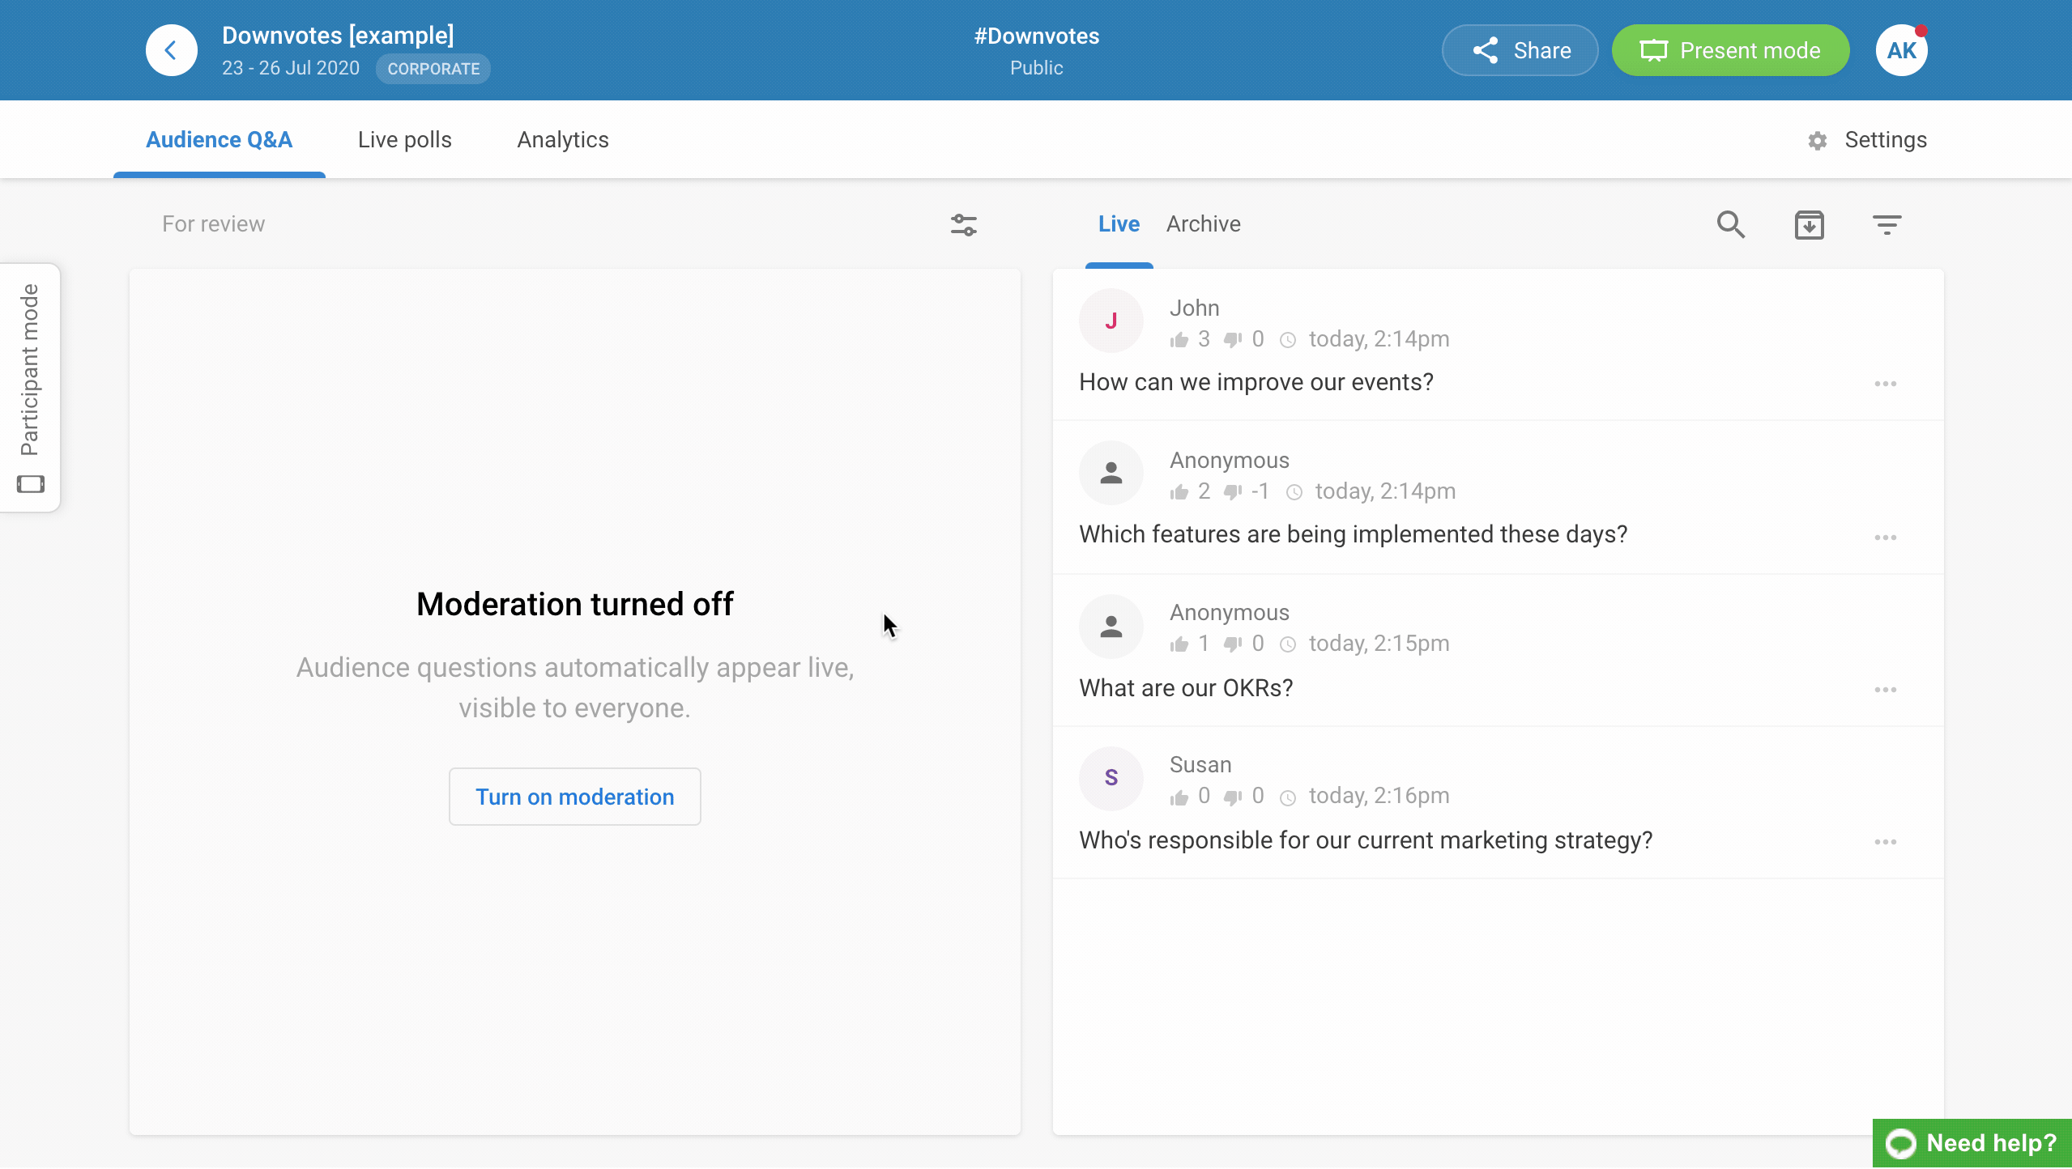Click thumbs up icon on OKRs question

tap(1179, 644)
